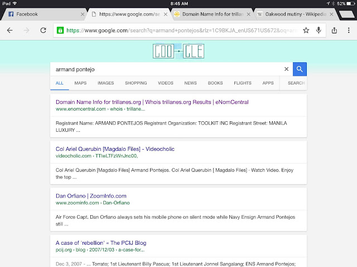Close the Facebook tab
This screenshot has width=357, height=267.
pos(83,14)
